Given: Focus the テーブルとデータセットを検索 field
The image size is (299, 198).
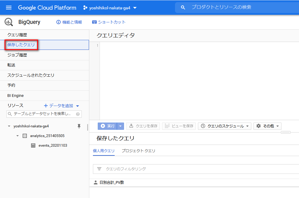Looking at the screenshot, I should pyautogui.click(x=44, y=114).
